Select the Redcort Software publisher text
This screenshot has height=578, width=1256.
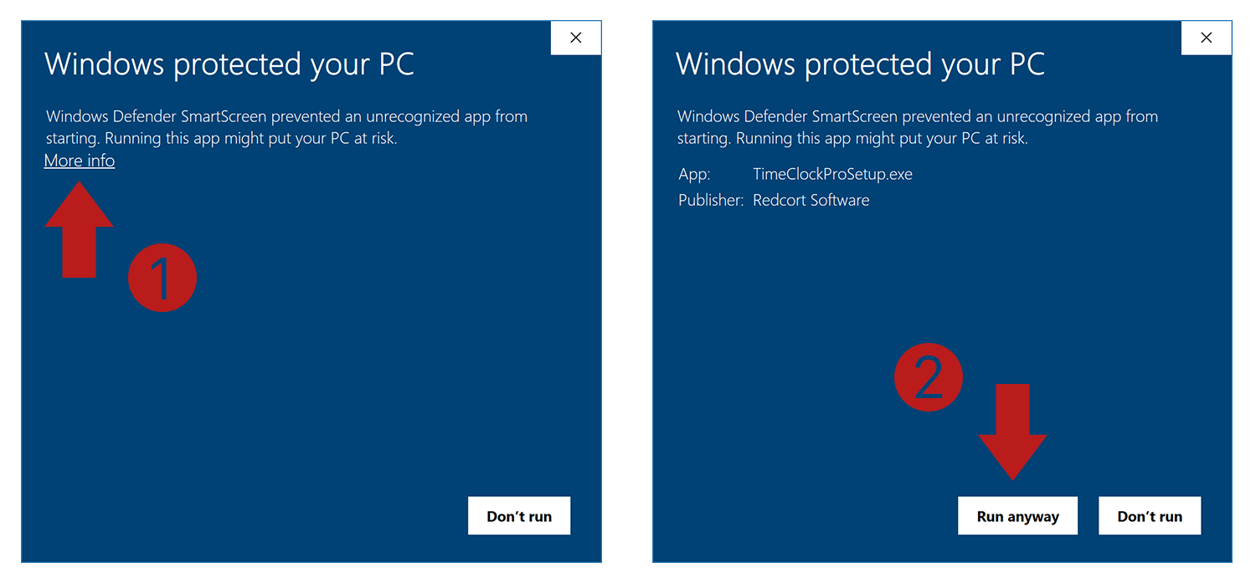(x=811, y=200)
